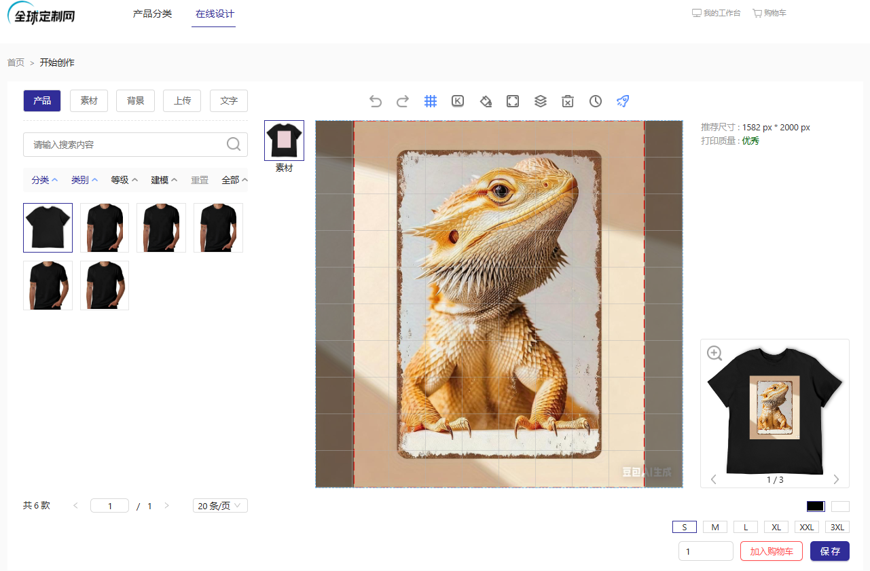Toggle the grid lines icon
The width and height of the screenshot is (870, 571).
click(x=431, y=101)
